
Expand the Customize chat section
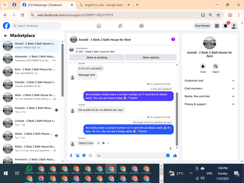(209, 81)
